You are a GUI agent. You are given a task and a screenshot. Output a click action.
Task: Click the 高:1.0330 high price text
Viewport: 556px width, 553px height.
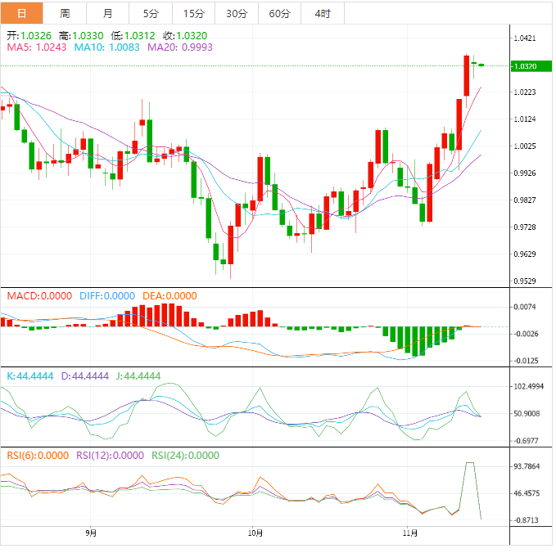coord(81,36)
